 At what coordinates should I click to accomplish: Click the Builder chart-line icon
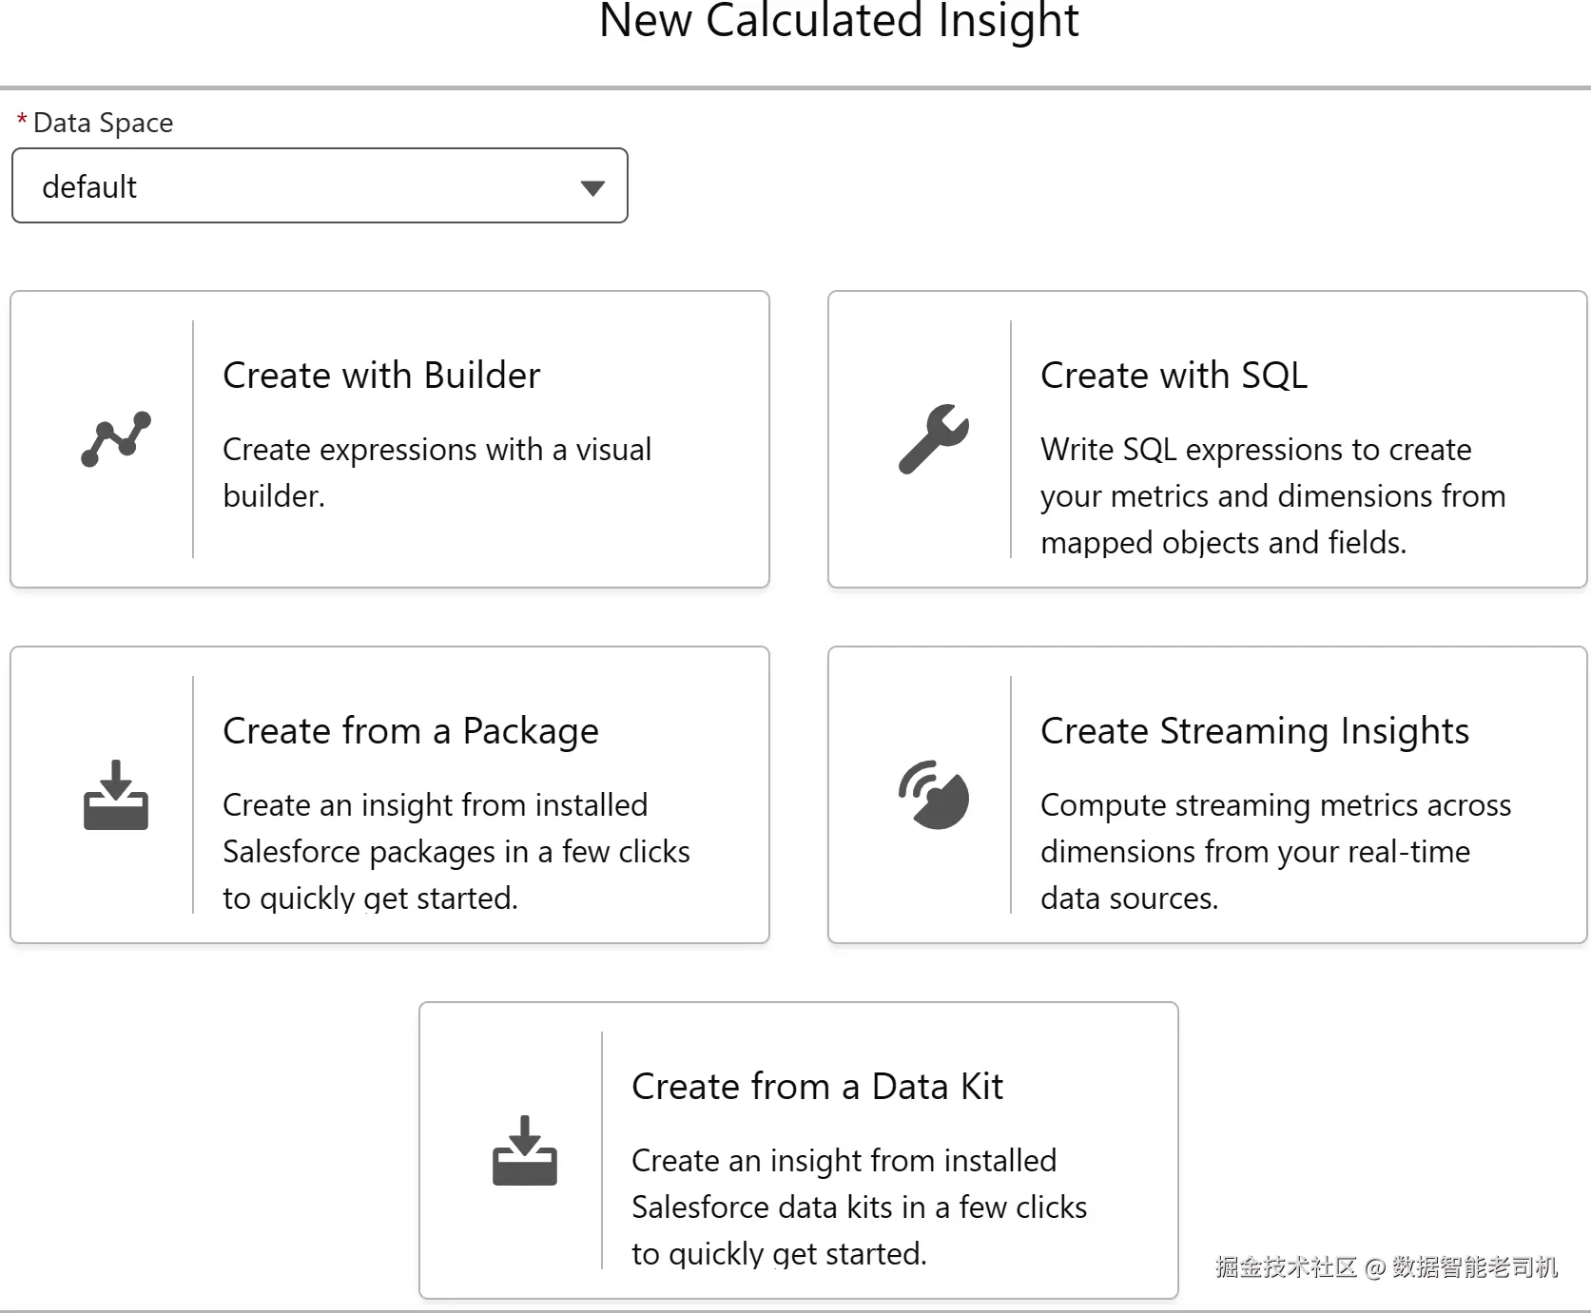tap(116, 439)
